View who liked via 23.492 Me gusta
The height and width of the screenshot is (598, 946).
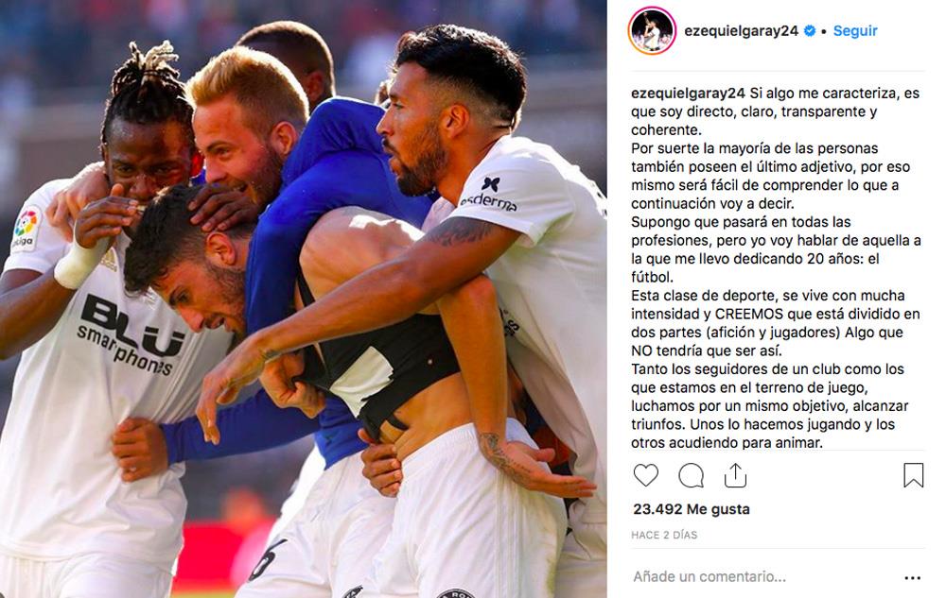(692, 509)
